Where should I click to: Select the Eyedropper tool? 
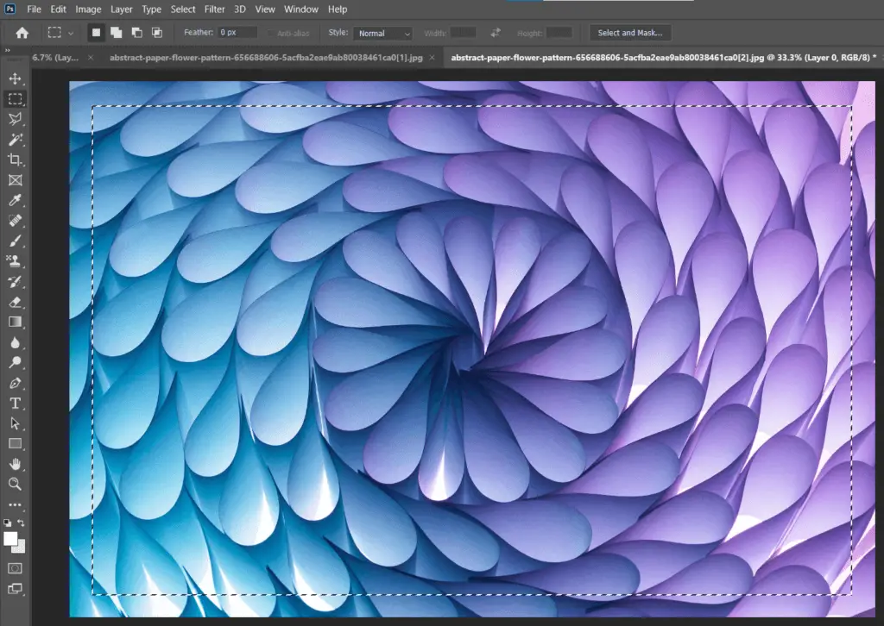pyautogui.click(x=16, y=200)
